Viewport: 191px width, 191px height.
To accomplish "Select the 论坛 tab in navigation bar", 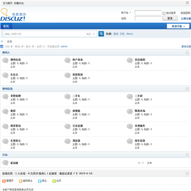I will 6,26.
